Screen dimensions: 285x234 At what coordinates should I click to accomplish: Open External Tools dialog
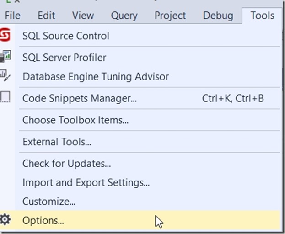coord(57,142)
